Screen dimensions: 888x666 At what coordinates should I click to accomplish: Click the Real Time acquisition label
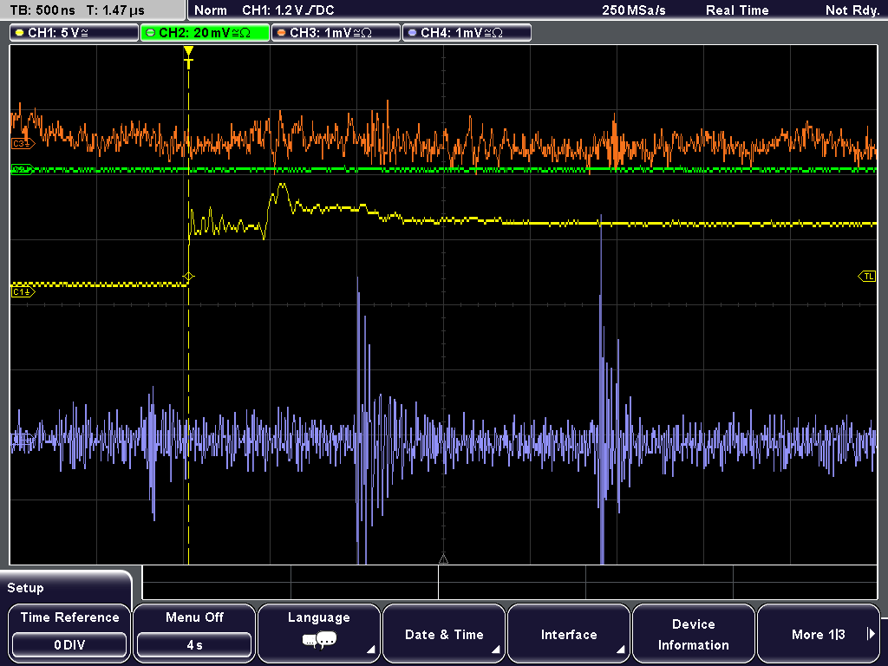[x=737, y=10]
